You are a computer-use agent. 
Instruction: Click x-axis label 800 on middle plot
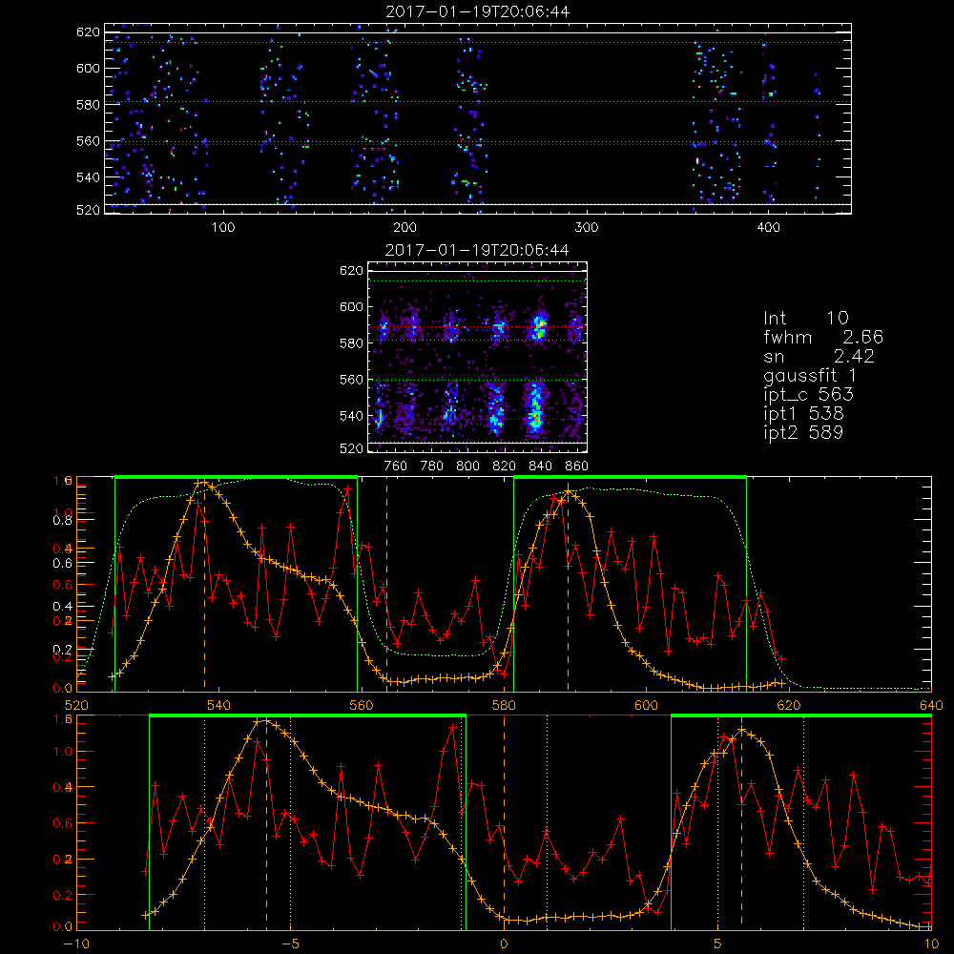click(467, 467)
